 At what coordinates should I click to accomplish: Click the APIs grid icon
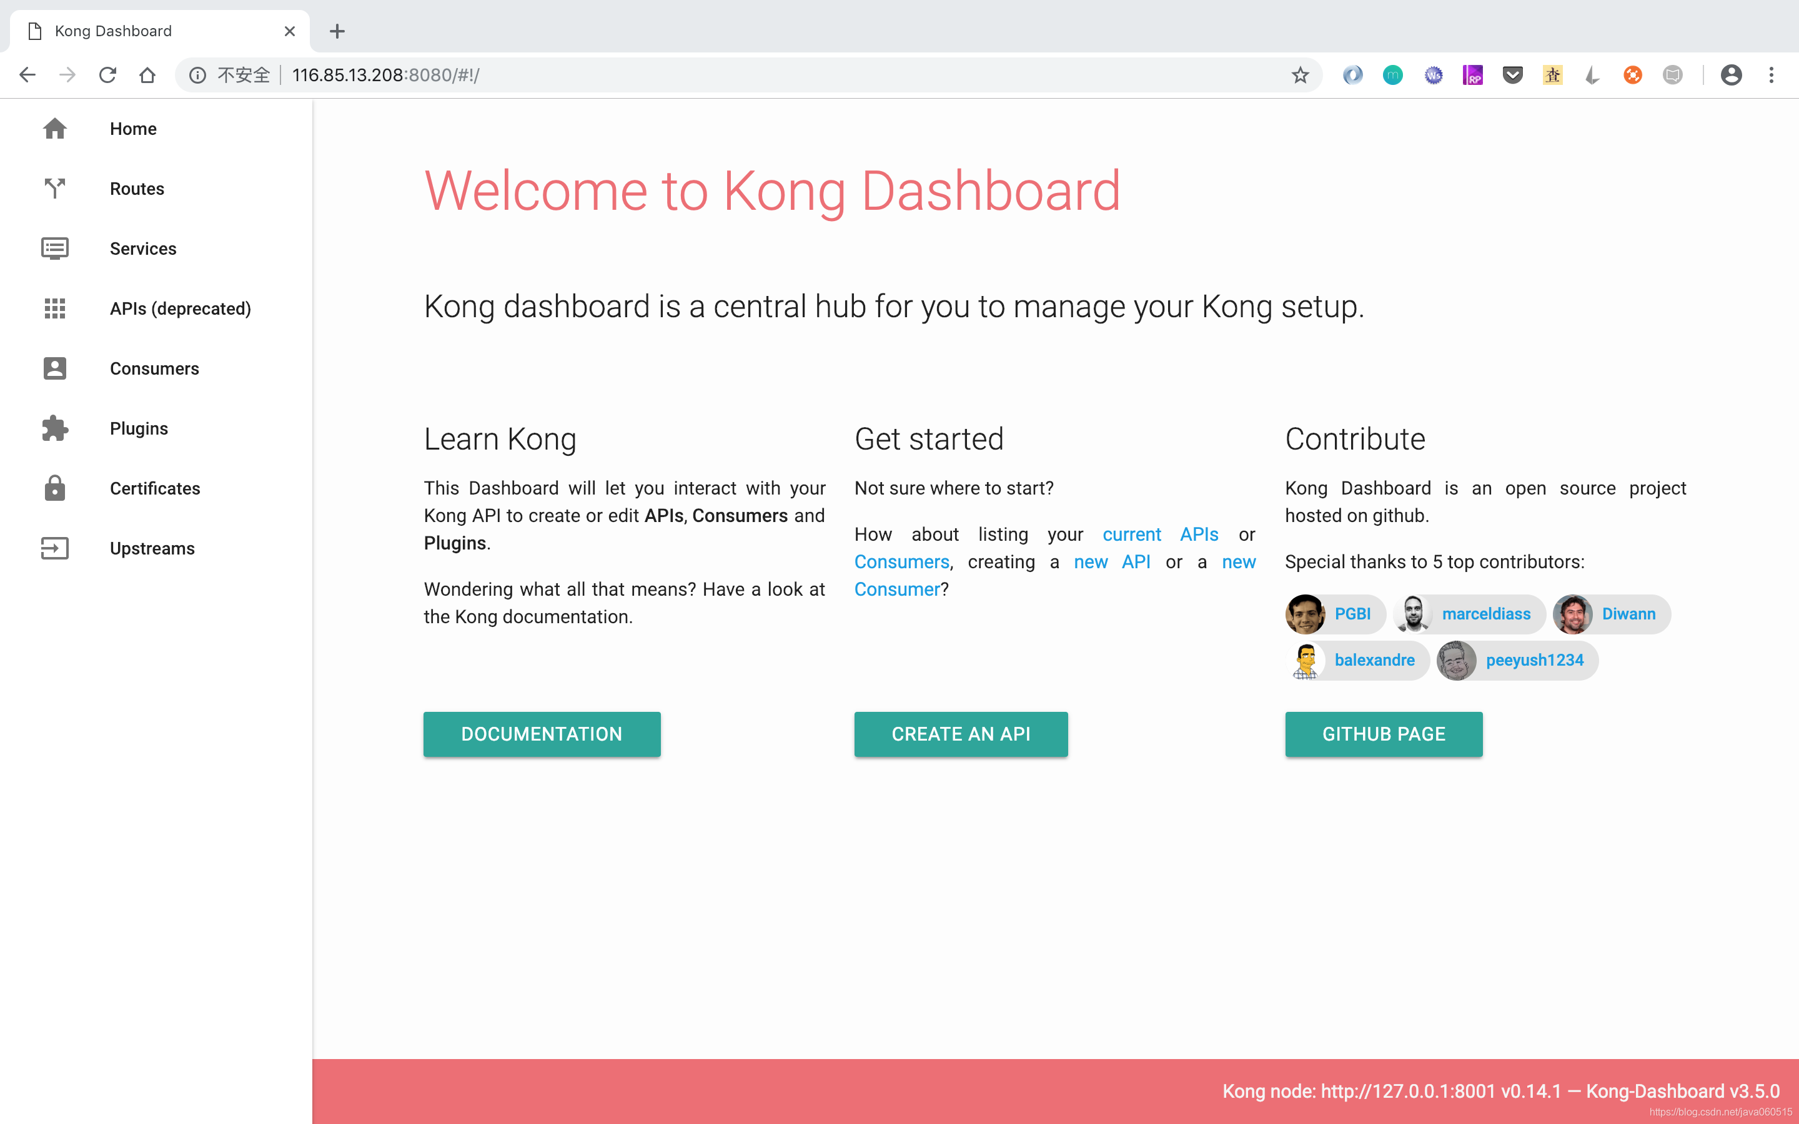pos(55,308)
